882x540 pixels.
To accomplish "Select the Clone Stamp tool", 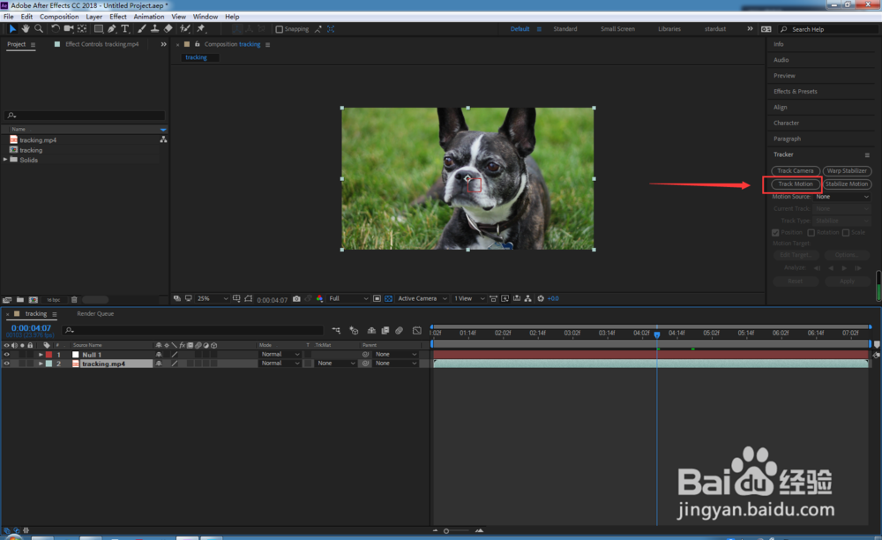I will pyautogui.click(x=154, y=29).
